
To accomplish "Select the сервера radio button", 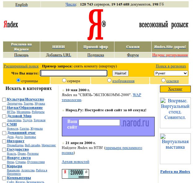I will (x=64, y=80).
